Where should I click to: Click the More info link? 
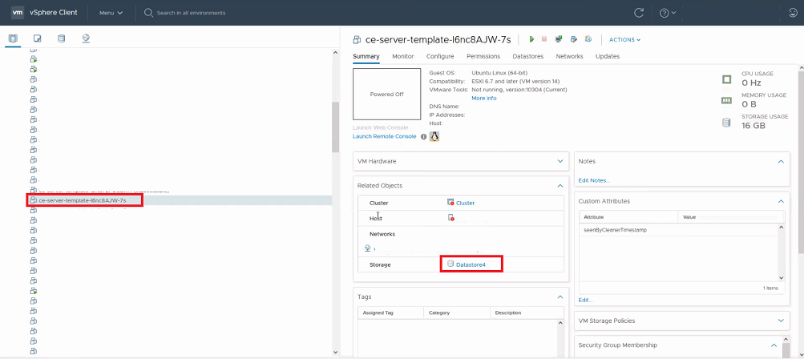(484, 98)
